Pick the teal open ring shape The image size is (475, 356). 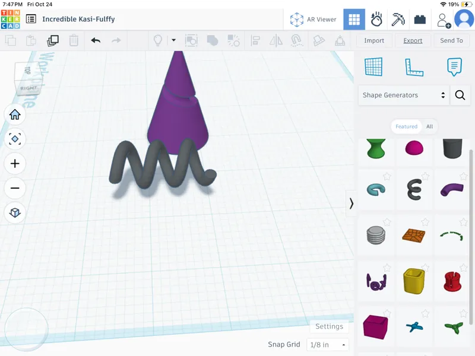pos(376,190)
